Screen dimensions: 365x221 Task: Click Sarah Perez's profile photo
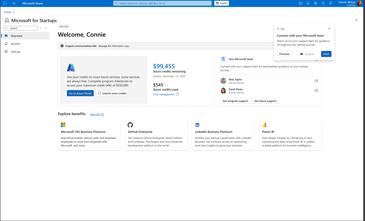pos(223,91)
